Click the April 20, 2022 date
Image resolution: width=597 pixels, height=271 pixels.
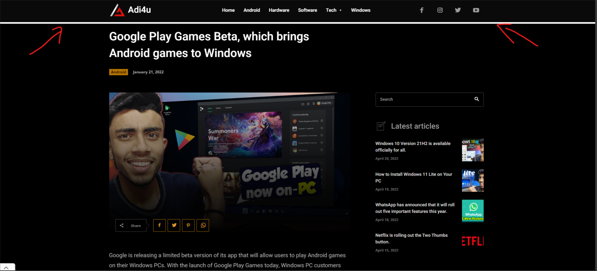pyautogui.click(x=387, y=159)
